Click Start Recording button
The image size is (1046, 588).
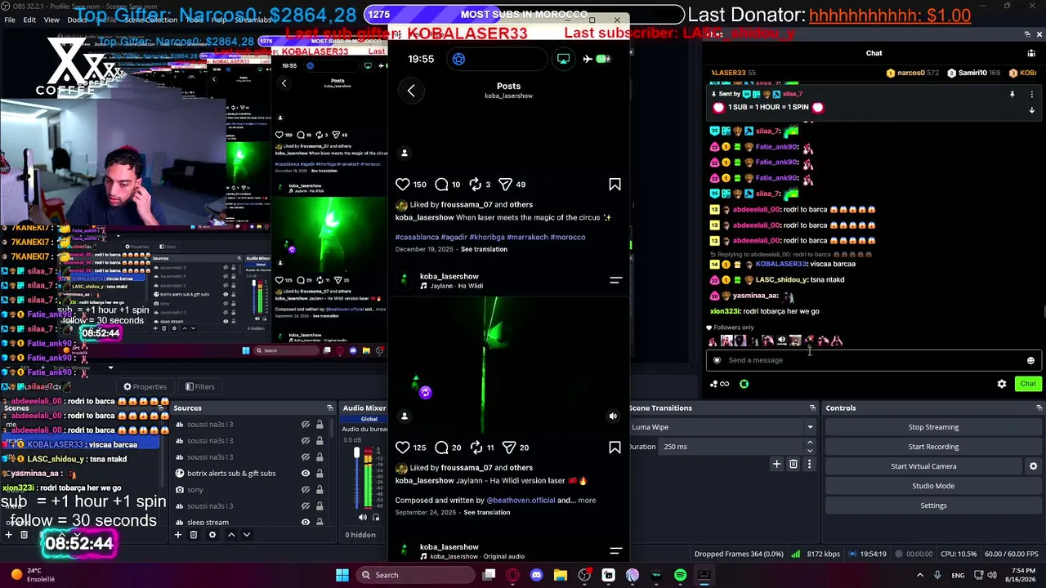pos(933,447)
